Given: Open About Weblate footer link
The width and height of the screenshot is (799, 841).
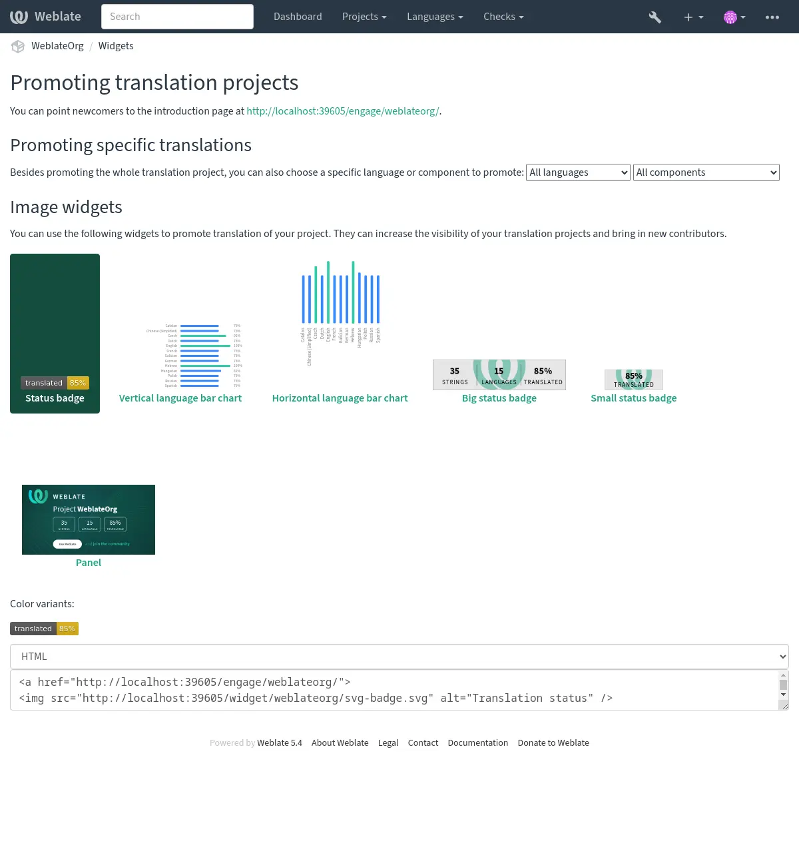Looking at the screenshot, I should (340, 743).
